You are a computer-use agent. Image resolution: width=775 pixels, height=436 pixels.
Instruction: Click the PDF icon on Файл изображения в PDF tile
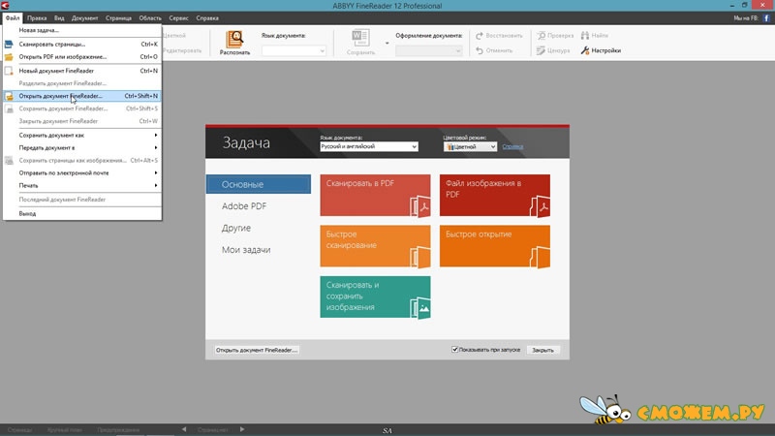click(x=541, y=206)
